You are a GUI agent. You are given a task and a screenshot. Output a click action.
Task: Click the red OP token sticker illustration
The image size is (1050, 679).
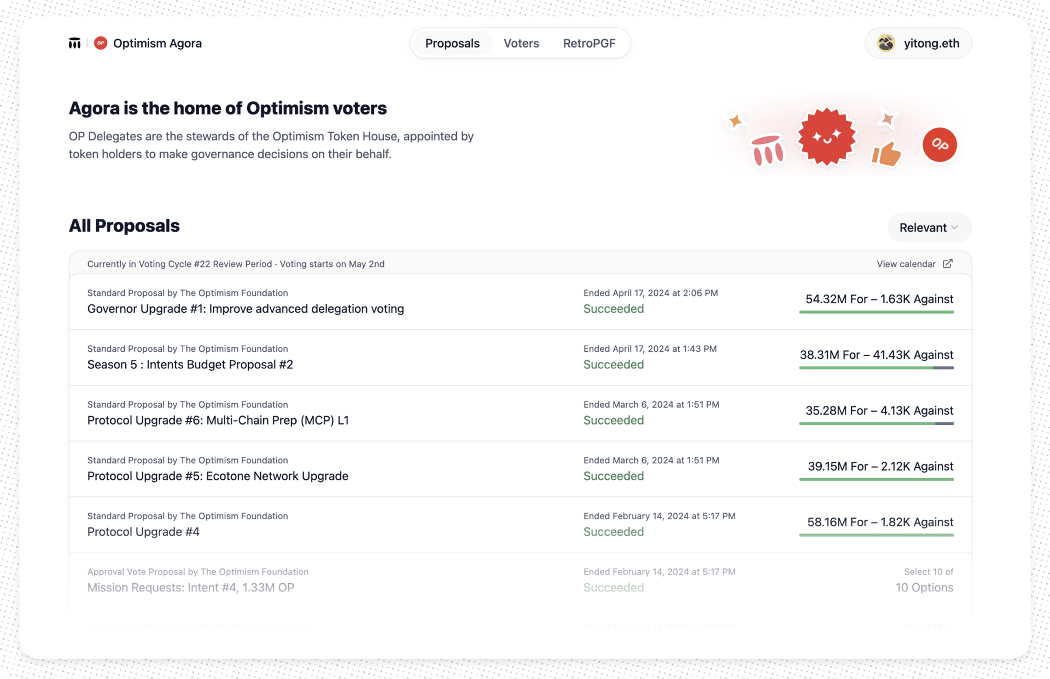point(939,144)
